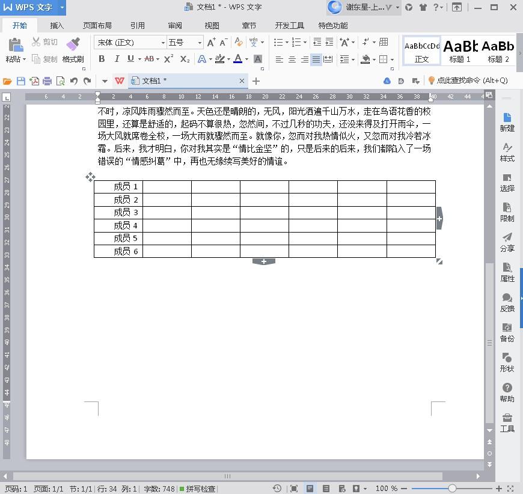
Task: Click the Copy icon
Action: pos(35,59)
